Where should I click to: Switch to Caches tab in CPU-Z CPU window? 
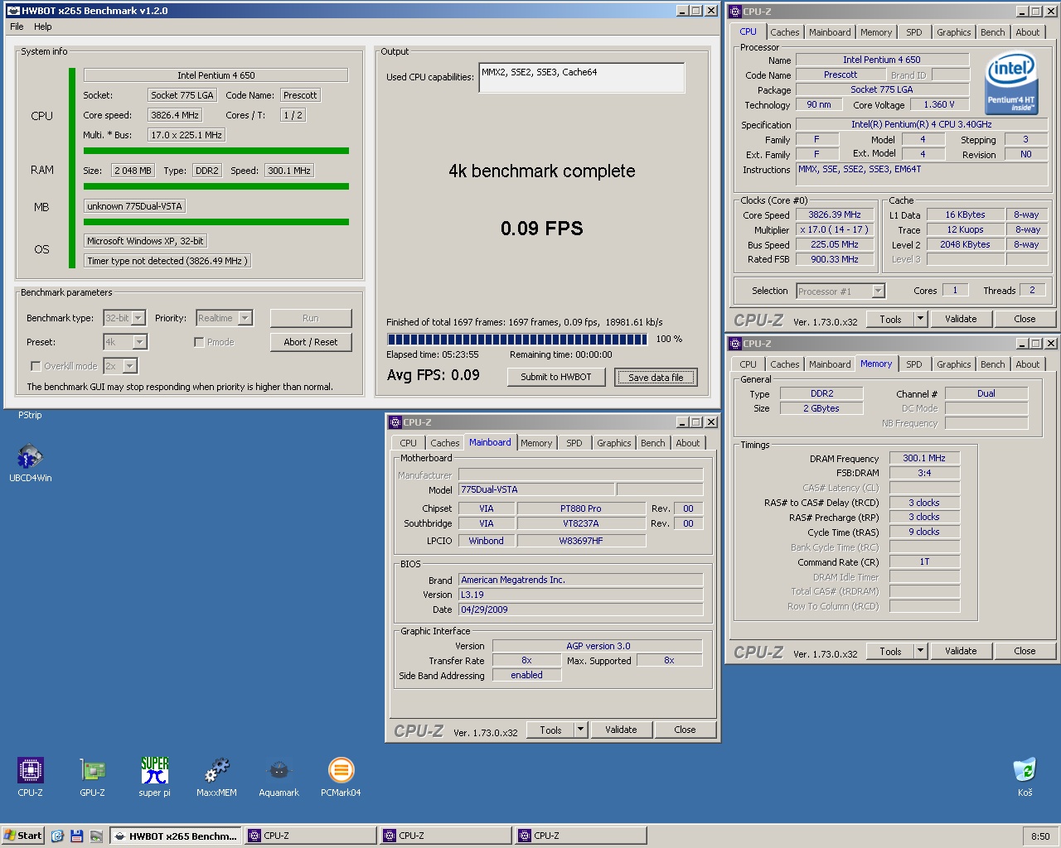[x=785, y=32]
